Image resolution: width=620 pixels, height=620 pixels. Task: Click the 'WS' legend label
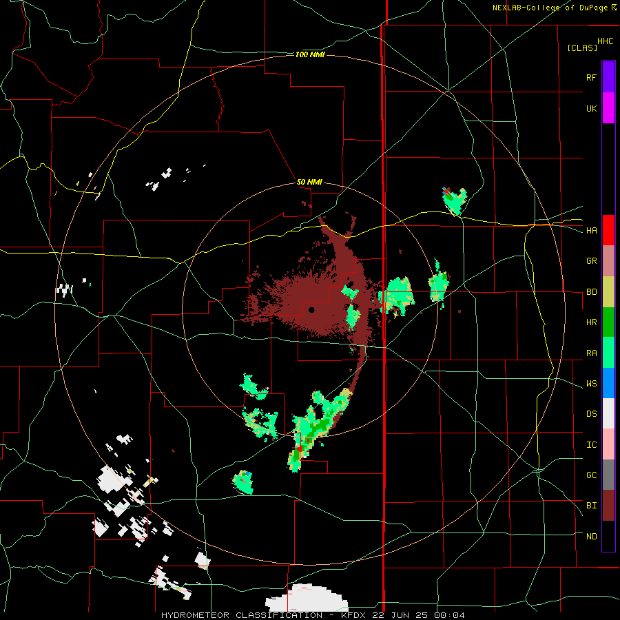[591, 384]
